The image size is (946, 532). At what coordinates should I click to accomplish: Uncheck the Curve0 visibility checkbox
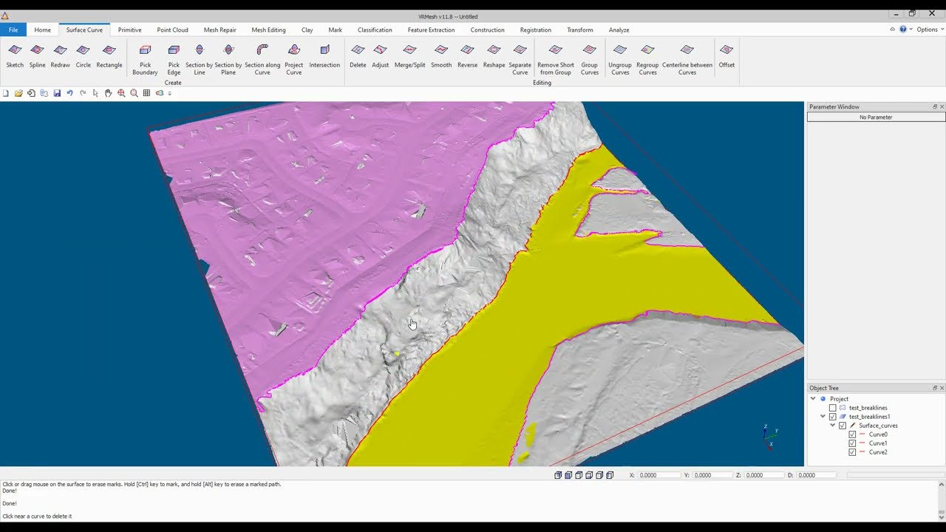point(852,434)
